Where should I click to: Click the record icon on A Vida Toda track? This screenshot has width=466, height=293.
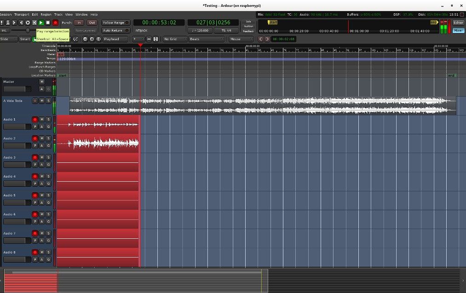click(x=35, y=101)
